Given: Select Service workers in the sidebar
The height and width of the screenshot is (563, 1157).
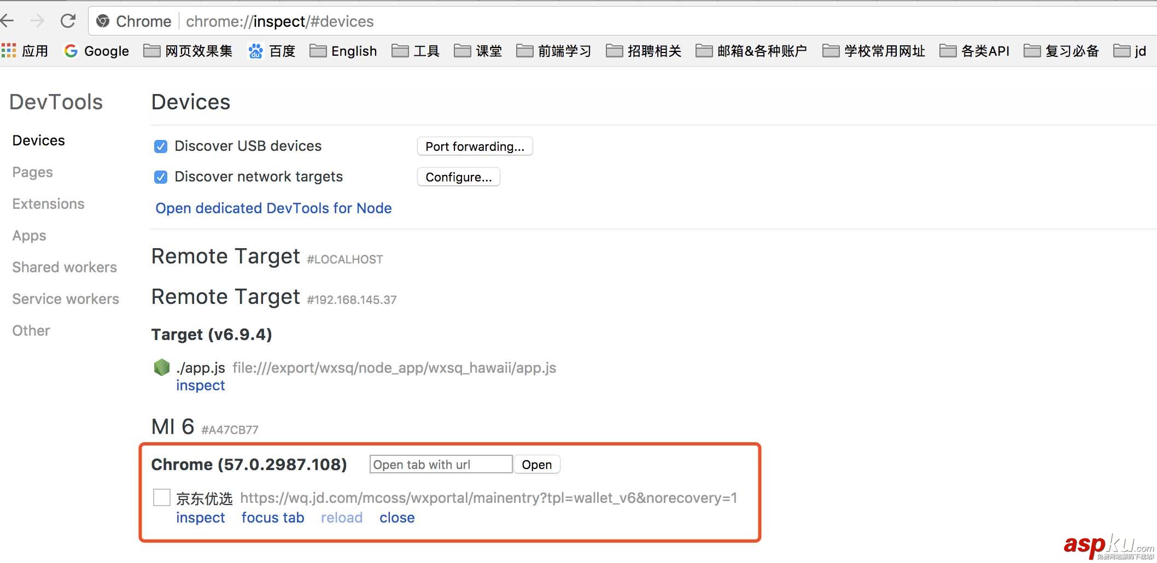Looking at the screenshot, I should [66, 299].
